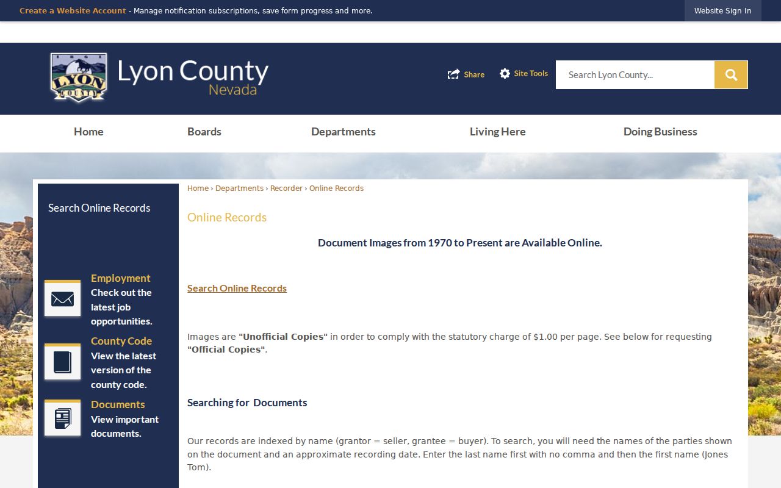The height and width of the screenshot is (488, 781).
Task: Click the Recorder breadcrumb link
Action: pos(286,188)
